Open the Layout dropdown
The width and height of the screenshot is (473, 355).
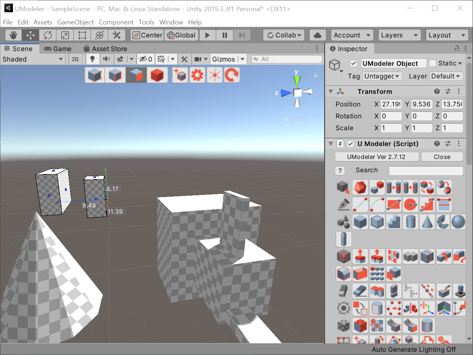coord(447,35)
